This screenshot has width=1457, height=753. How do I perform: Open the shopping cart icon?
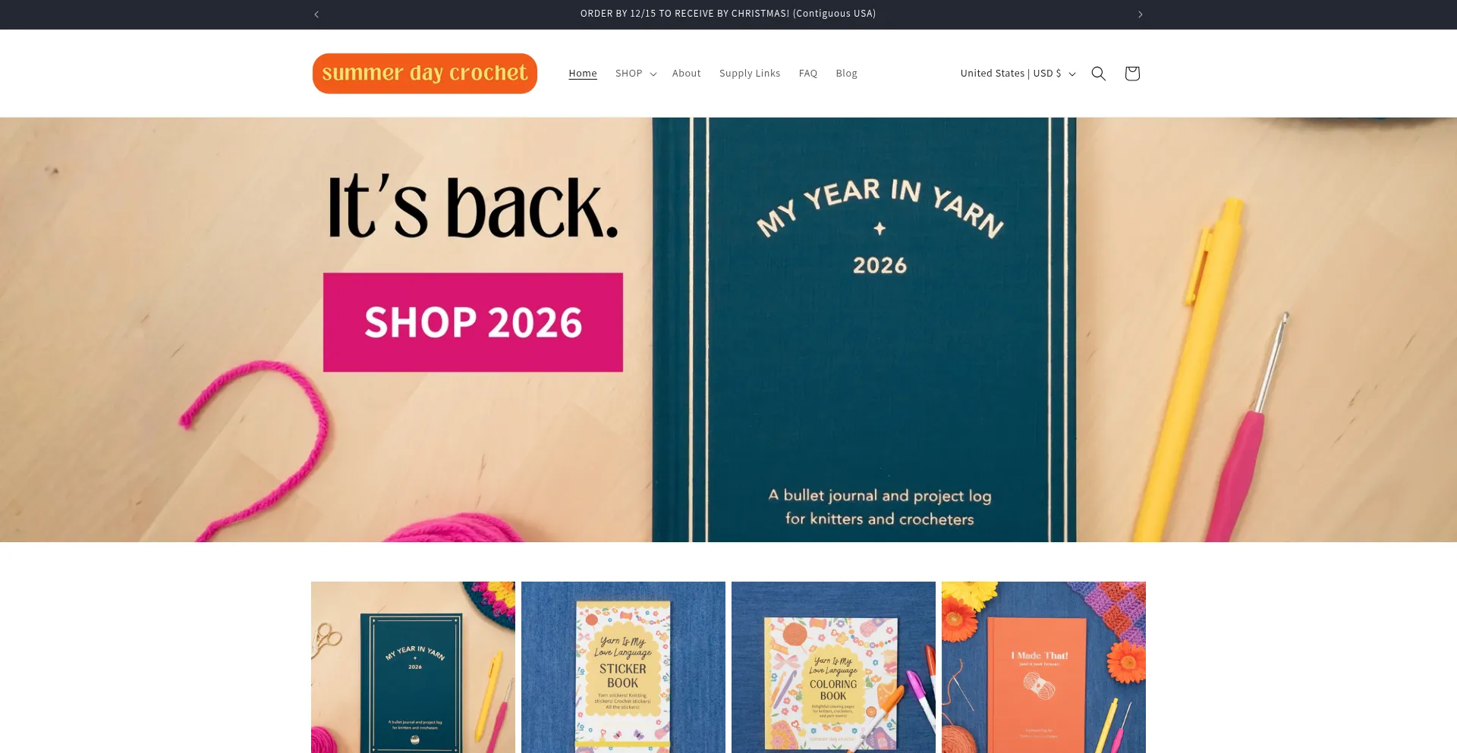[x=1132, y=74]
